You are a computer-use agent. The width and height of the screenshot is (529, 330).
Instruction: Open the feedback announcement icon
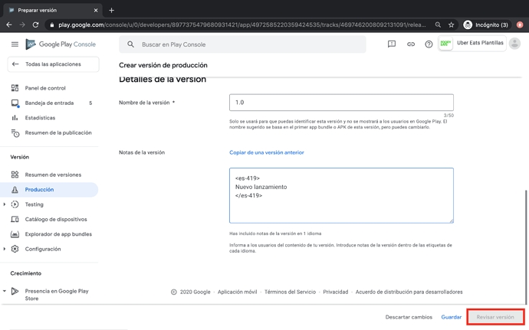point(391,44)
